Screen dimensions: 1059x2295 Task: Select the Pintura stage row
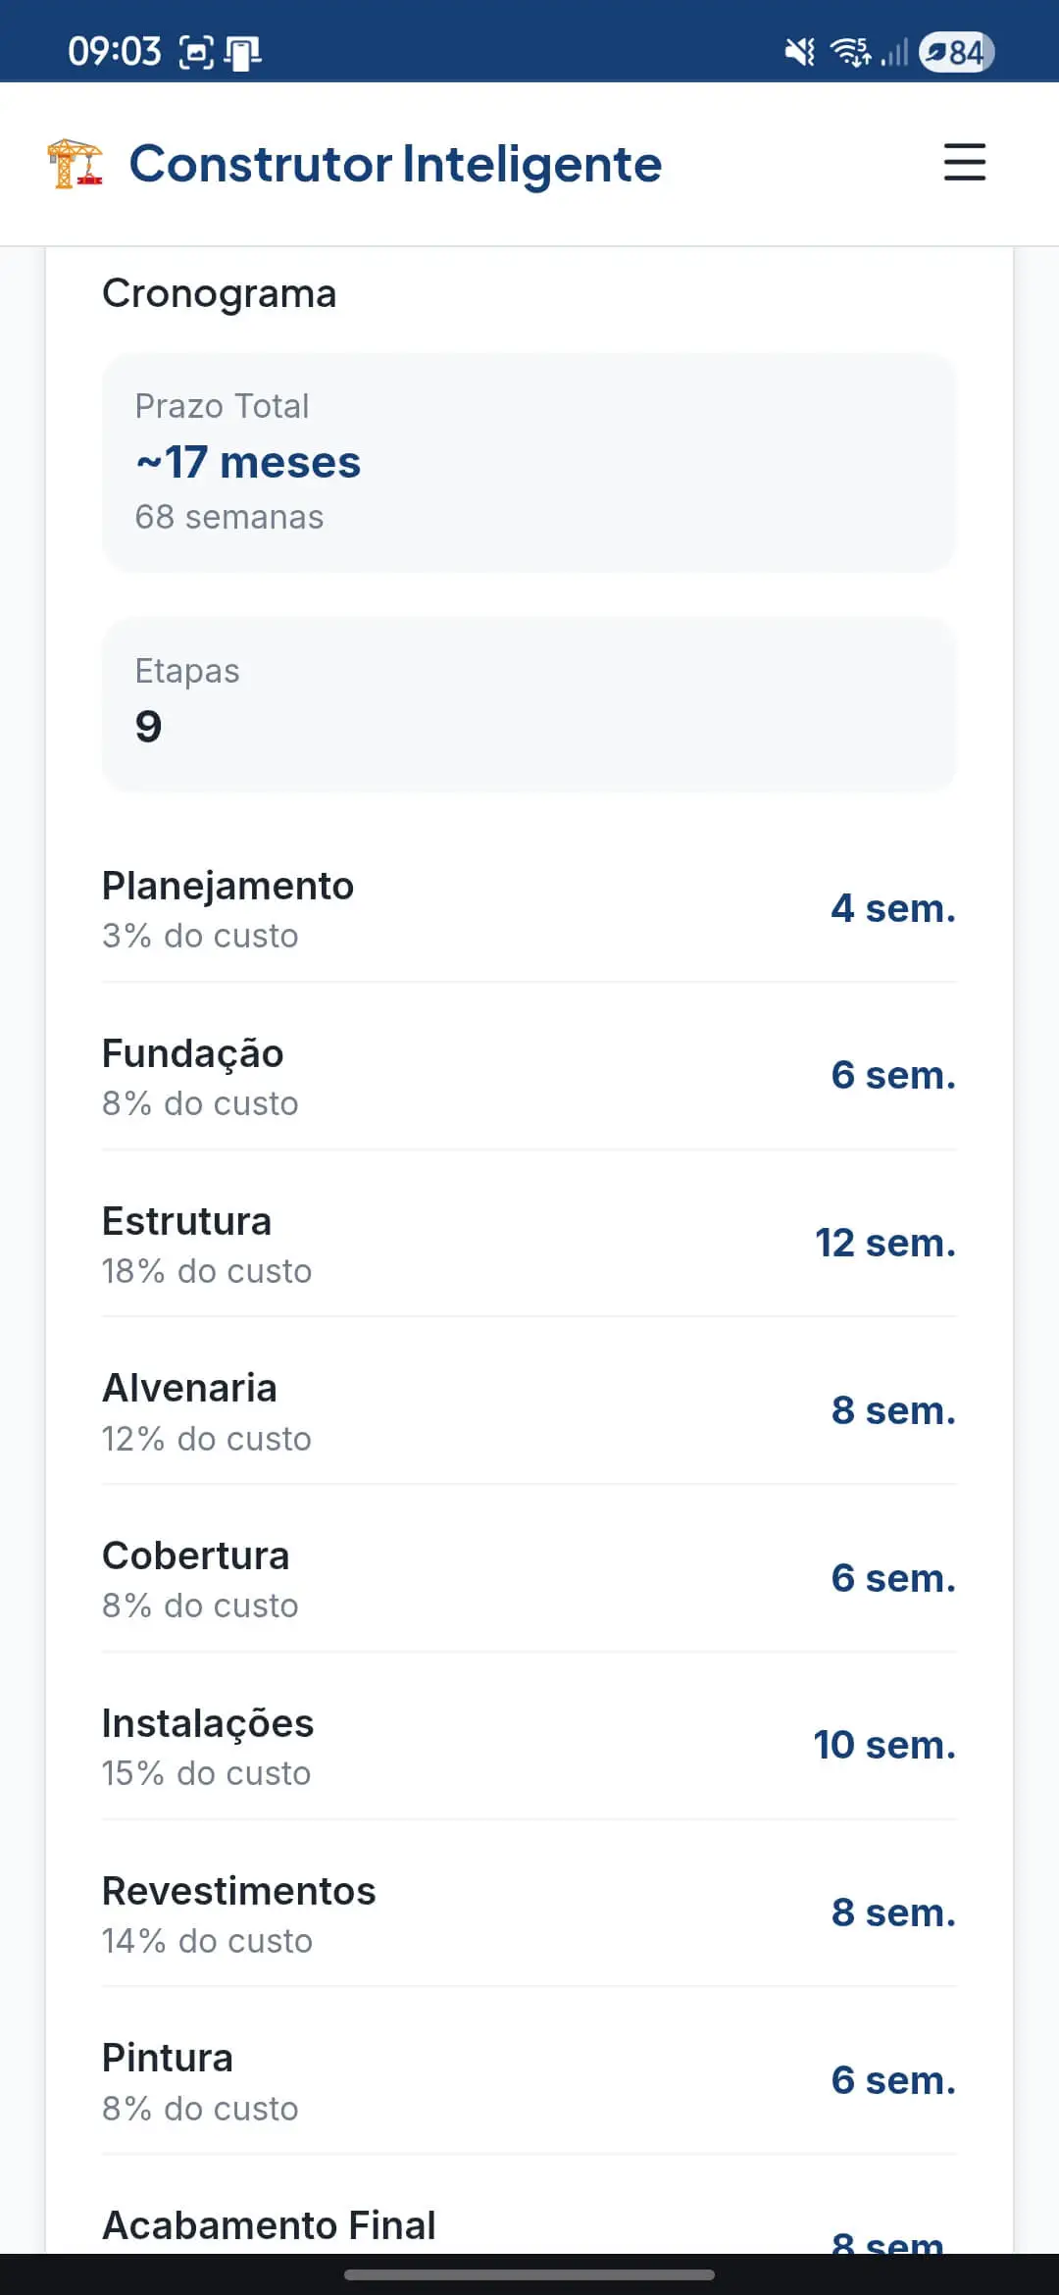tap(529, 2081)
